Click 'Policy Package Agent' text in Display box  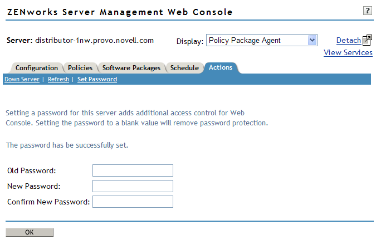(245, 40)
